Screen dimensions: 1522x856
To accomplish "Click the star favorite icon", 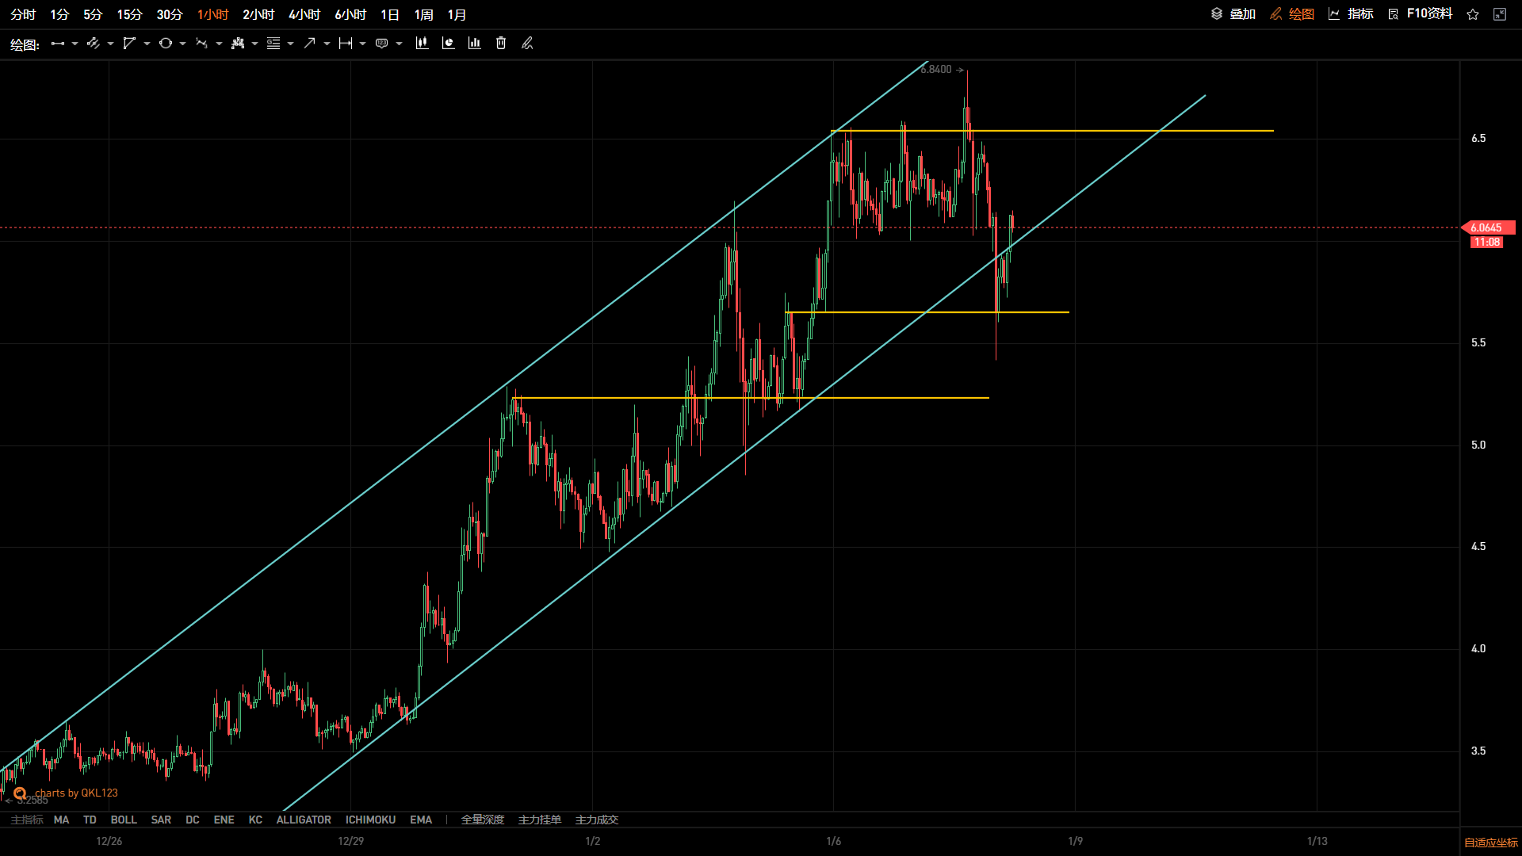I will tap(1473, 14).
